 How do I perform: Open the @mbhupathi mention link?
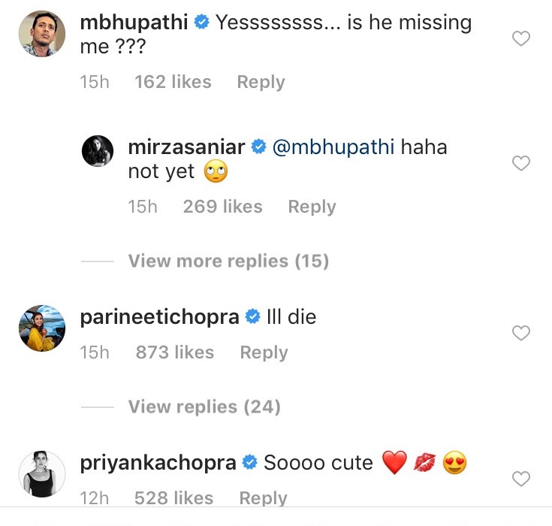[x=333, y=147]
